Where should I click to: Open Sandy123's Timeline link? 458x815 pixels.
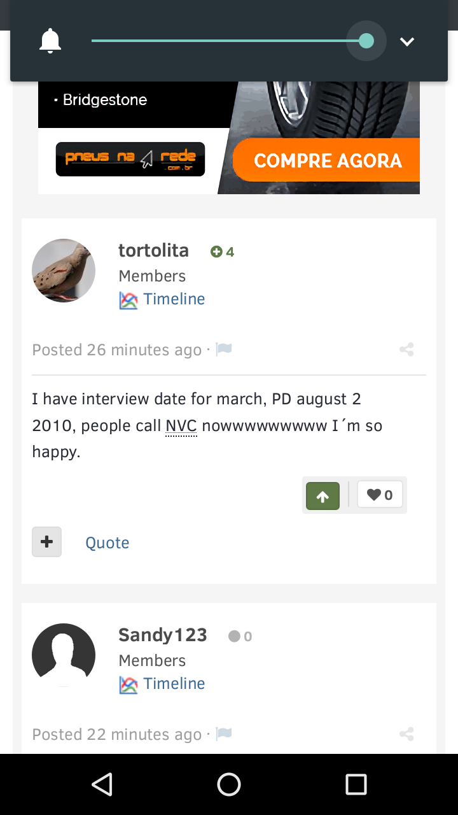[x=174, y=684]
